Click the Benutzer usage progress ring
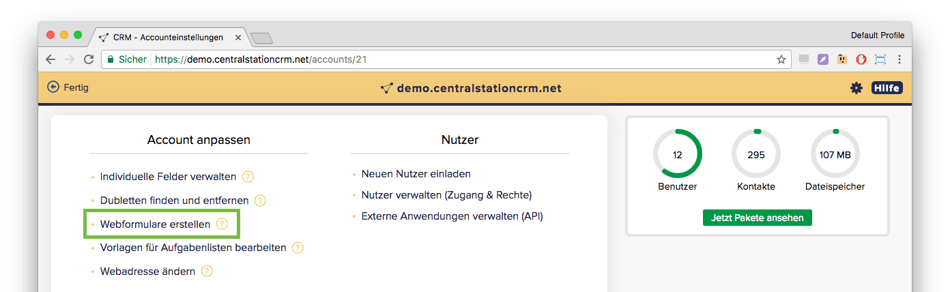This screenshot has width=950, height=292. pyautogui.click(x=677, y=154)
